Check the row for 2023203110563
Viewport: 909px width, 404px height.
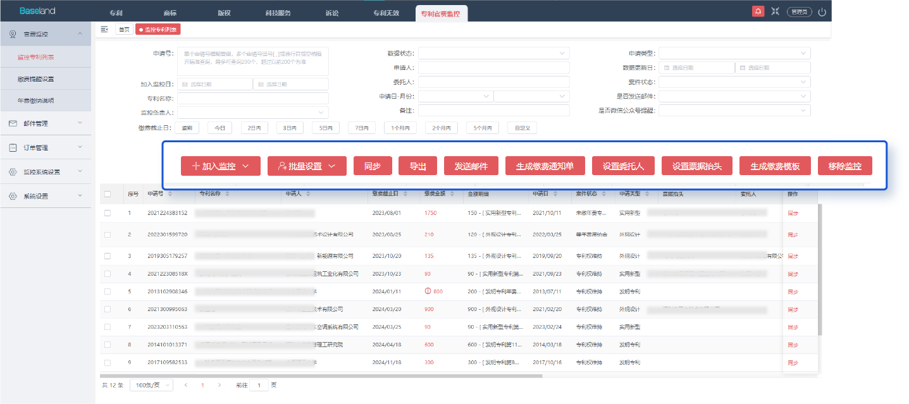pyautogui.click(x=108, y=327)
